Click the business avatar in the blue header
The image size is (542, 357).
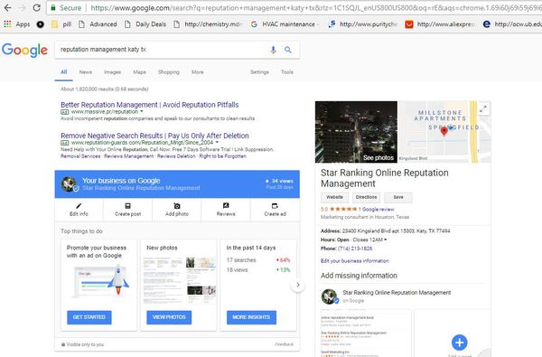[70, 183]
